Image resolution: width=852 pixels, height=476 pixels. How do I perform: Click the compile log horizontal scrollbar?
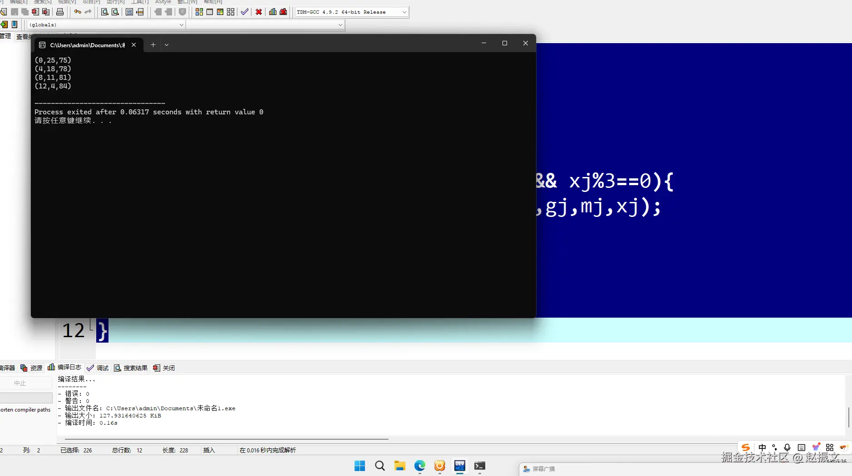pos(227,439)
